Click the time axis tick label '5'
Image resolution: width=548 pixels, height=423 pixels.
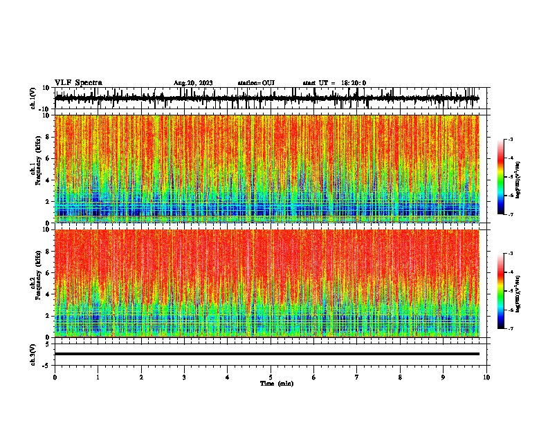pyautogui.click(x=271, y=377)
